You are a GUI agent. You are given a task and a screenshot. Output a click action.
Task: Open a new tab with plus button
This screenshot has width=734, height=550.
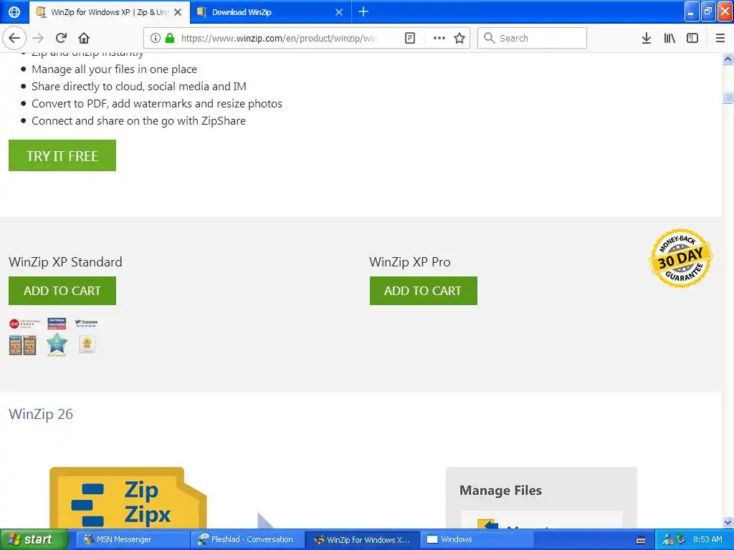[x=363, y=11]
